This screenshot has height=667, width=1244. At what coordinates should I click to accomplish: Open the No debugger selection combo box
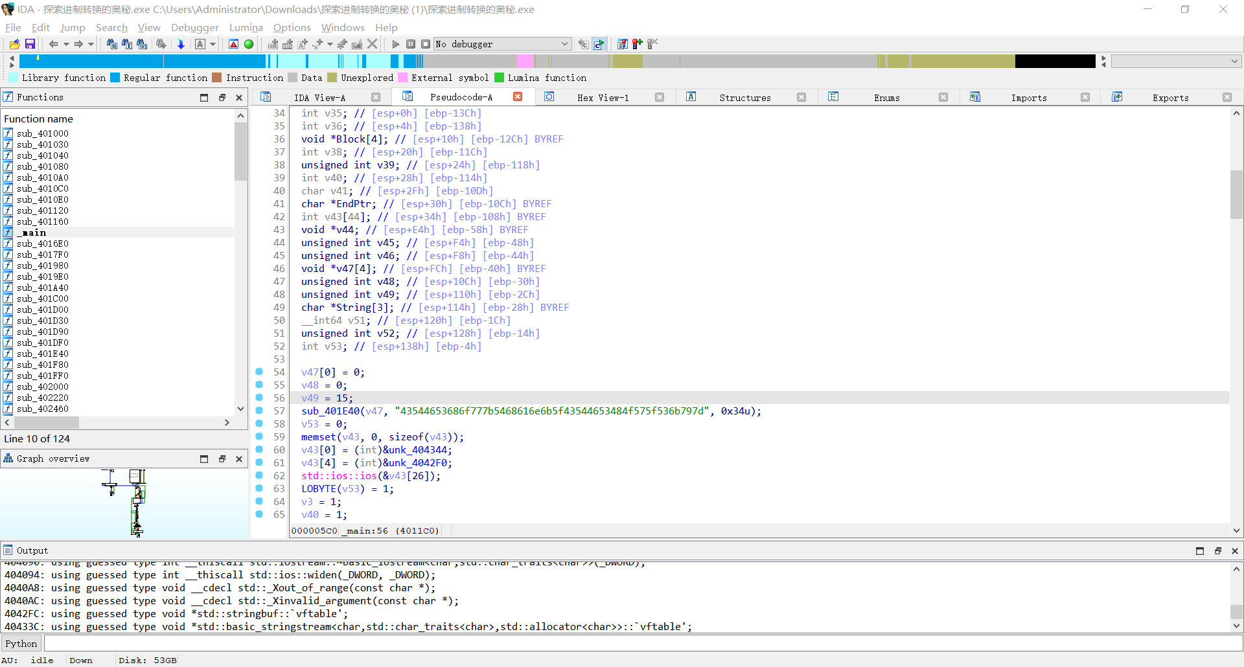(x=502, y=44)
